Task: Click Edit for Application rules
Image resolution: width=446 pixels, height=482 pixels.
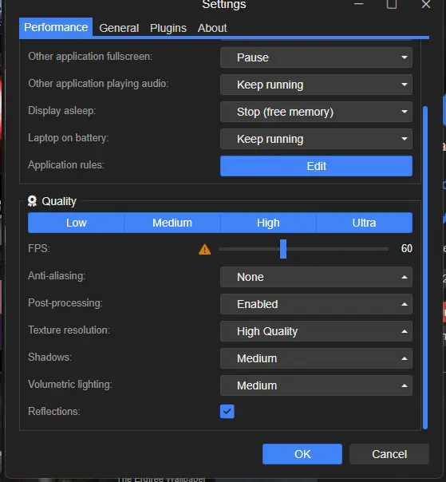Action: [x=316, y=166]
